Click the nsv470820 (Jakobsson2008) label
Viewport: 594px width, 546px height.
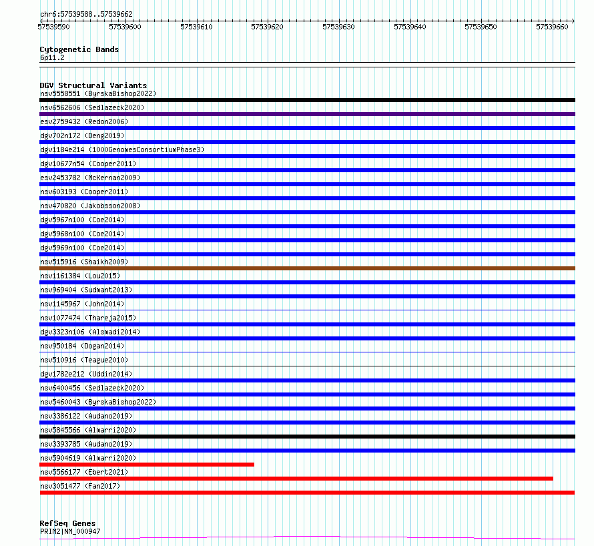90,206
